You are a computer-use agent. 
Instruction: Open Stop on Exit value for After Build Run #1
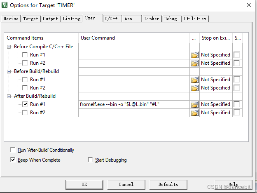pyautogui.click(x=216, y=104)
